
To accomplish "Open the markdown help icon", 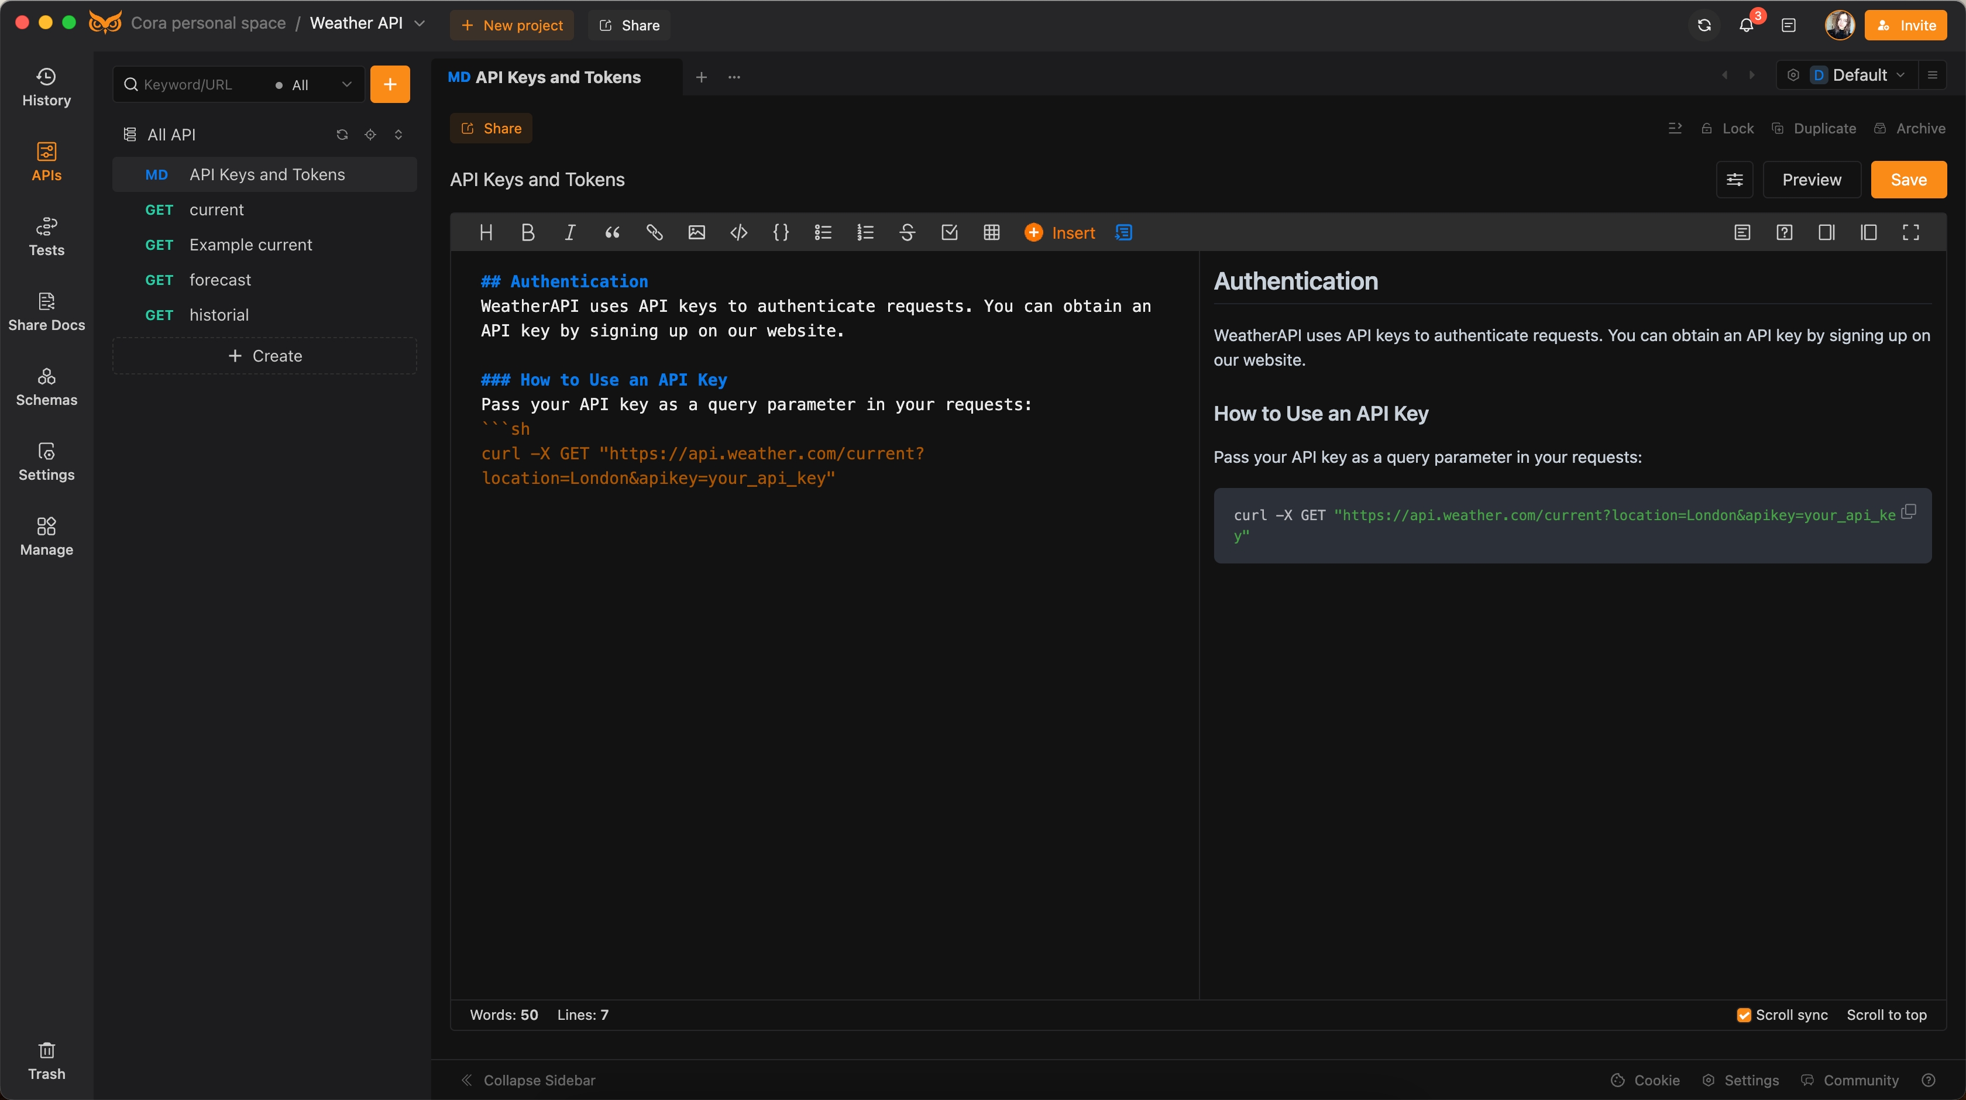I will click(x=1785, y=233).
